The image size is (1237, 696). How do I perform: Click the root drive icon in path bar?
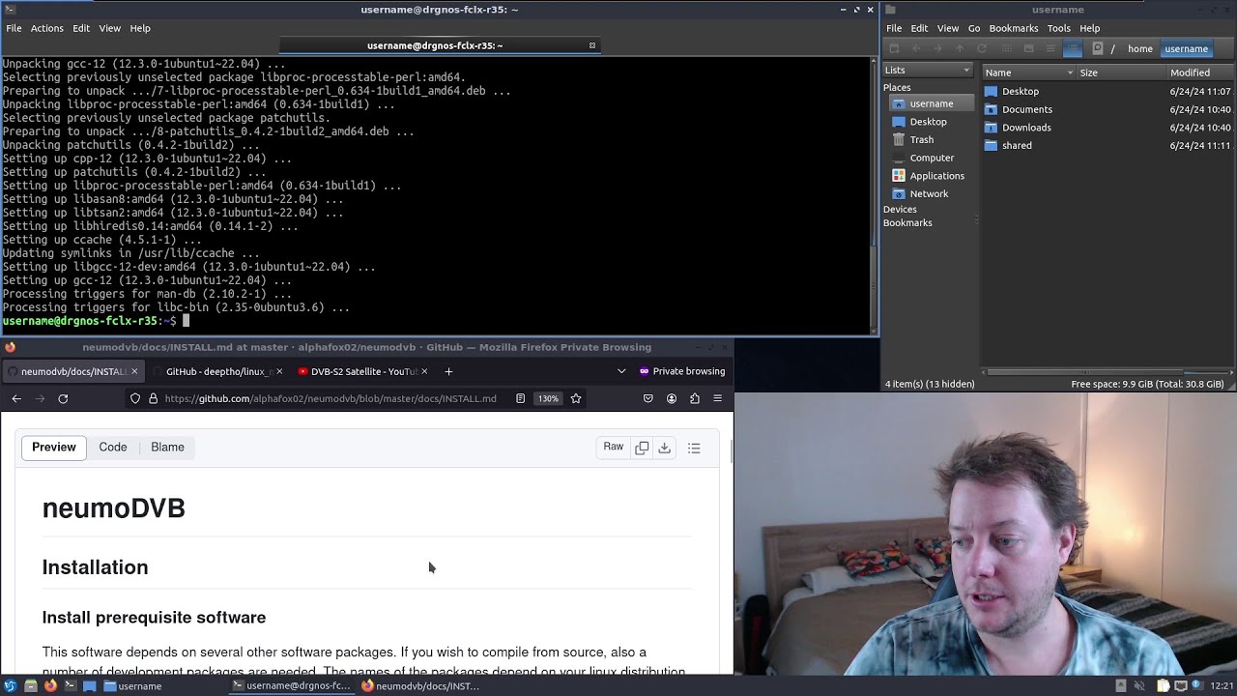(1098, 48)
